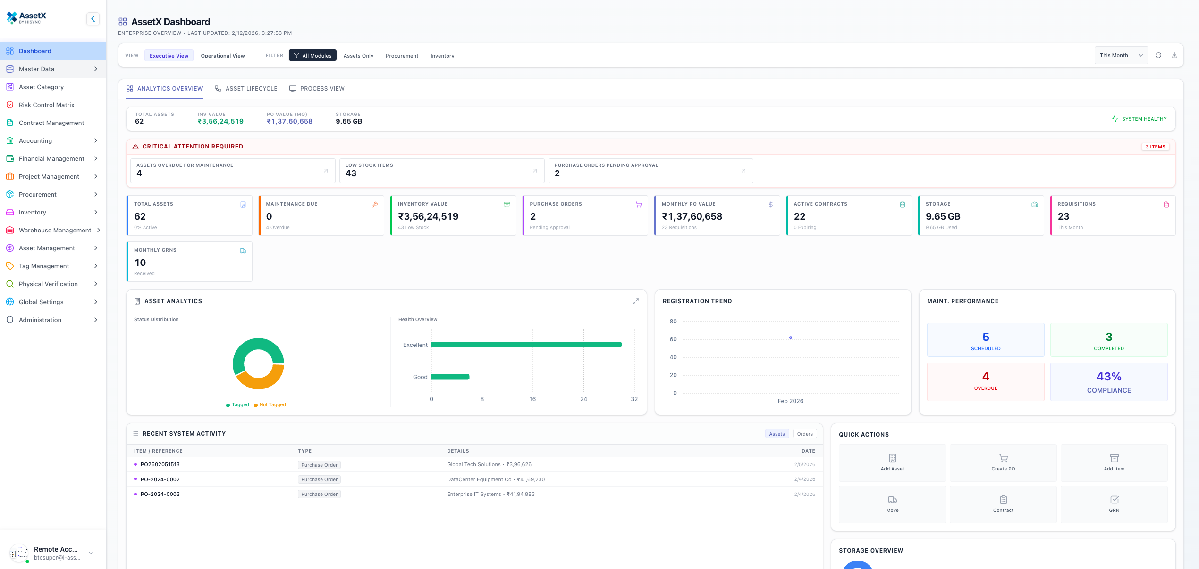
Task: Open the This Month date range dropdown
Action: coord(1121,55)
